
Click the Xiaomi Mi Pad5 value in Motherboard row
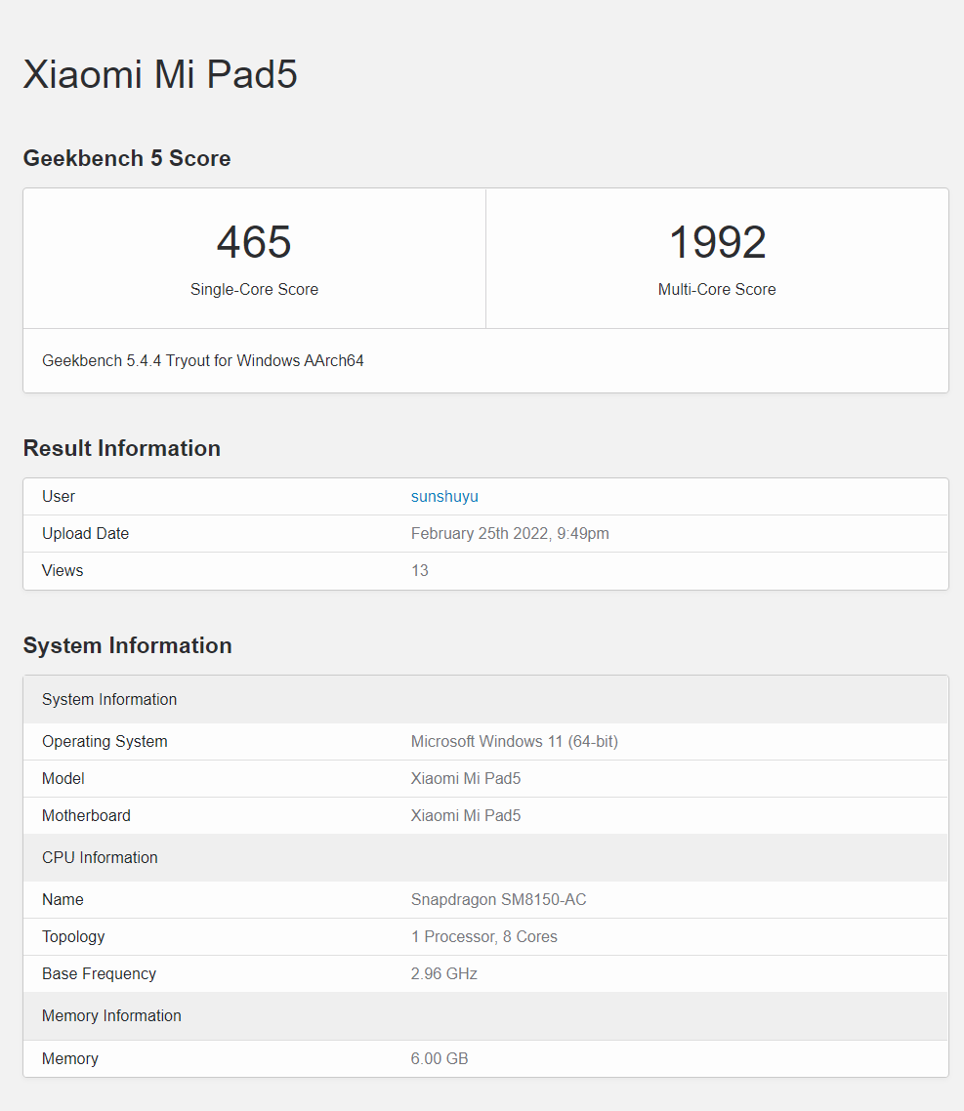pyautogui.click(x=466, y=815)
